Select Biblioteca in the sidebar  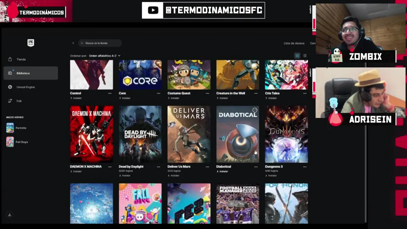tap(31, 73)
